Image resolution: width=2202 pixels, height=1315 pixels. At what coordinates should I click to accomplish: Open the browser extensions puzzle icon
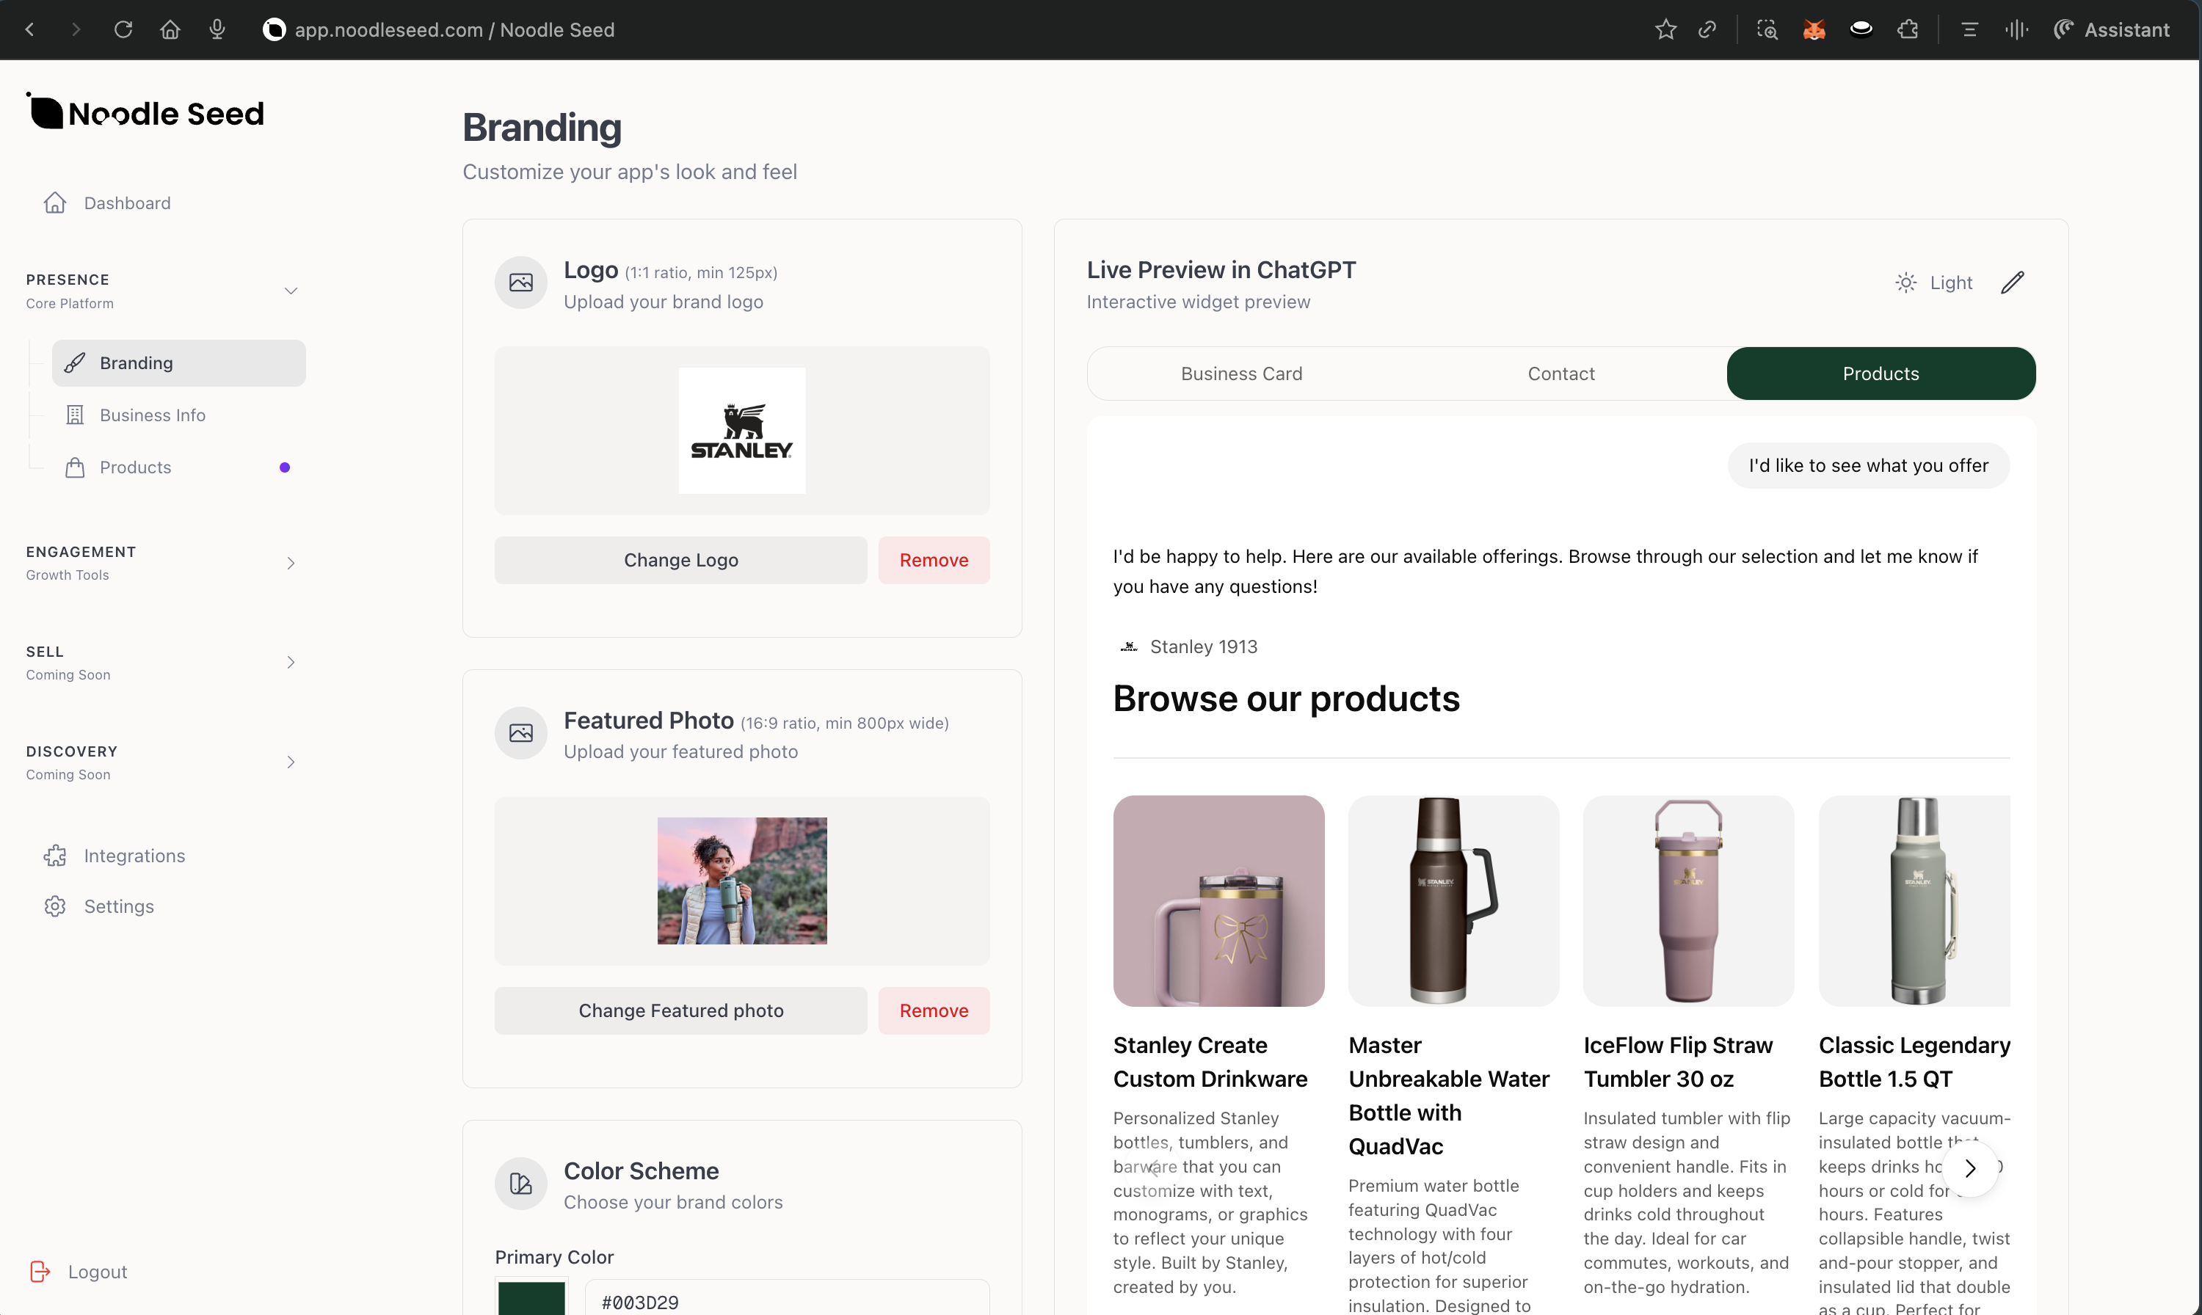pyautogui.click(x=1908, y=30)
